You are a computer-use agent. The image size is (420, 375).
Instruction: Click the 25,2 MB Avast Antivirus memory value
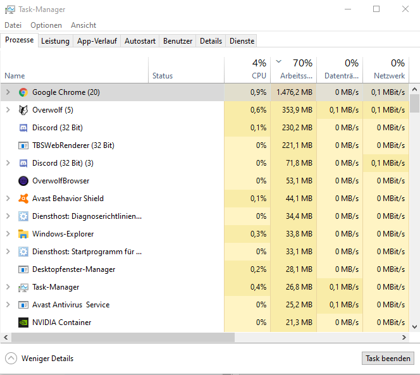(299, 305)
